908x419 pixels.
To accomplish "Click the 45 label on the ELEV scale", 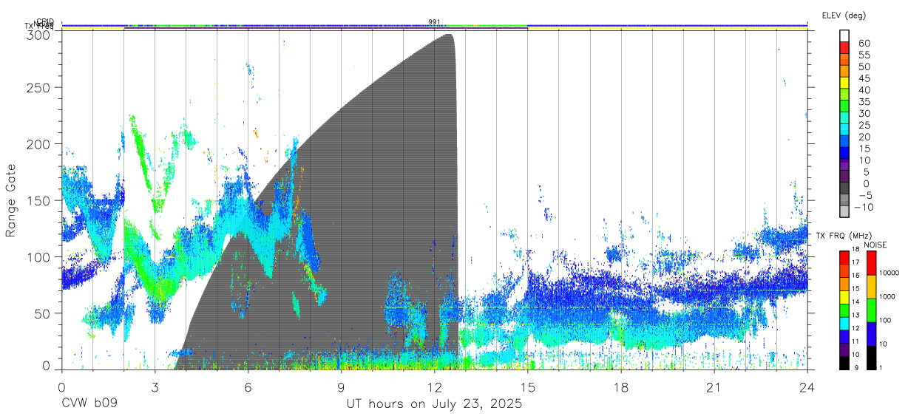I will [864, 78].
